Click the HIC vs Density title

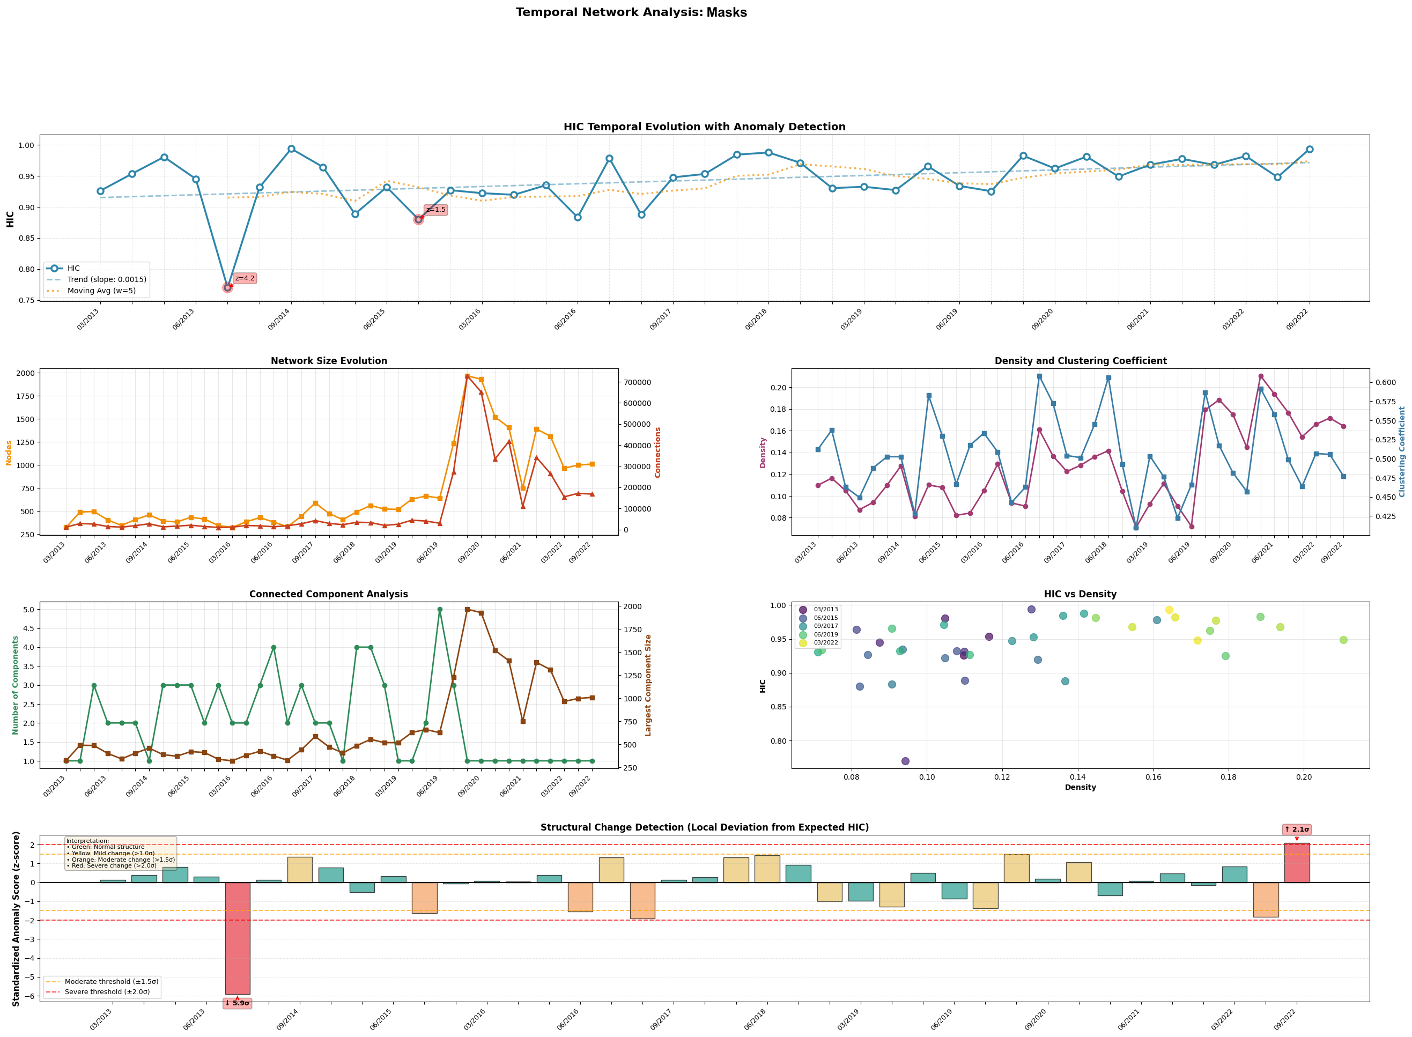click(x=1080, y=594)
